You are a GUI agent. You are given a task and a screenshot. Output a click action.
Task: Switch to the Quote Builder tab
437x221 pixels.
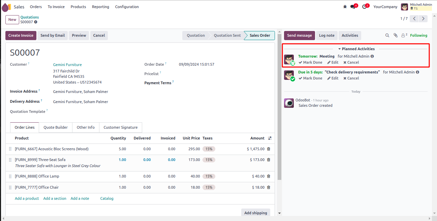[x=56, y=127]
